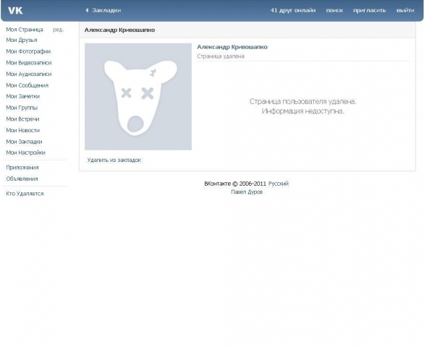Show Мои Новости
This screenshot has width=424, height=347.
pyautogui.click(x=23, y=130)
